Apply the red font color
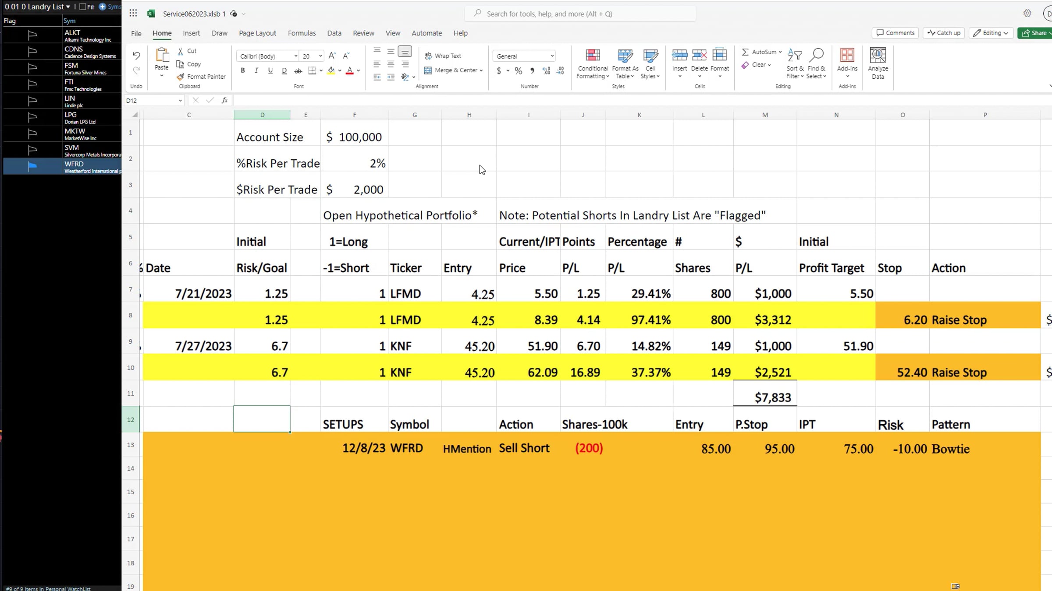This screenshot has width=1052, height=591. [x=350, y=70]
